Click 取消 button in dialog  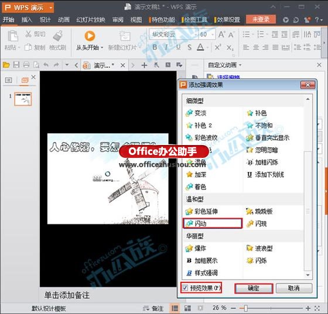pyautogui.click(x=294, y=288)
